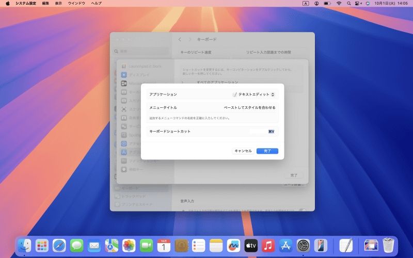Open Contacts from the Dock
This screenshot has width=413, height=258.
pyautogui.click(x=181, y=246)
